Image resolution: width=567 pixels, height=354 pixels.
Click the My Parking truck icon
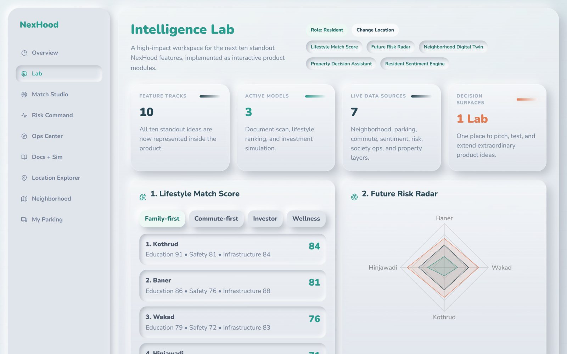click(x=24, y=220)
